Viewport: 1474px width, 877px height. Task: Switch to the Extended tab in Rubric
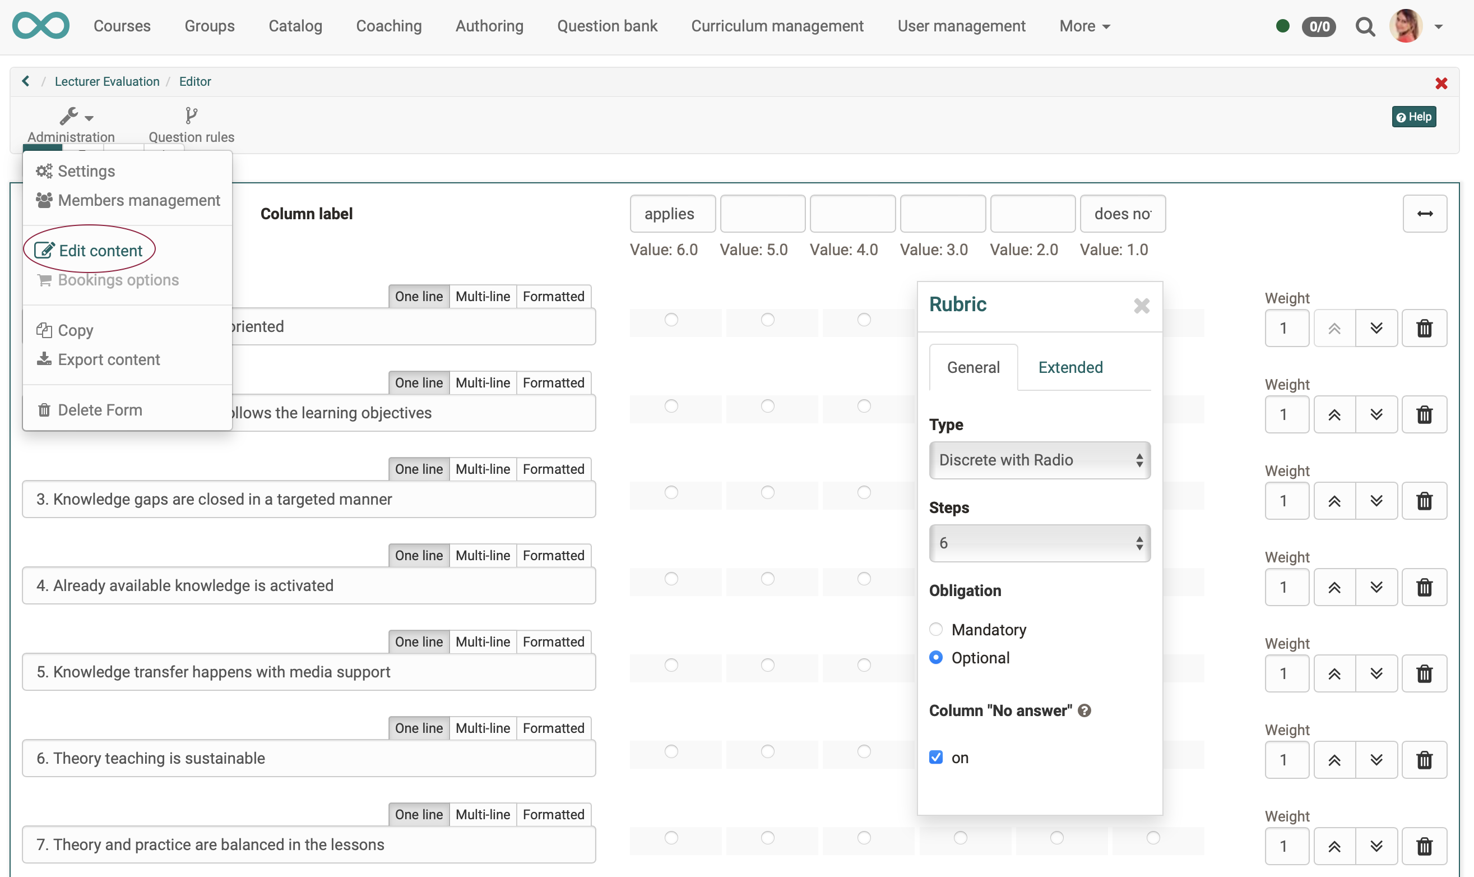point(1070,368)
